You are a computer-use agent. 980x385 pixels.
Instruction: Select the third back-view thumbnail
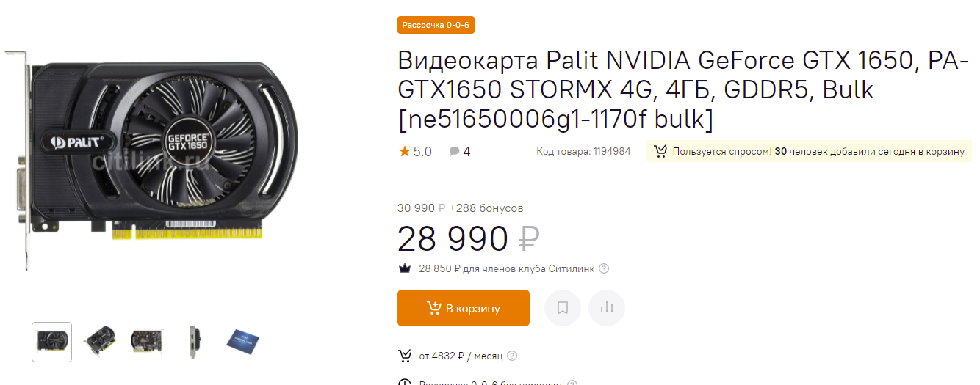tap(146, 342)
